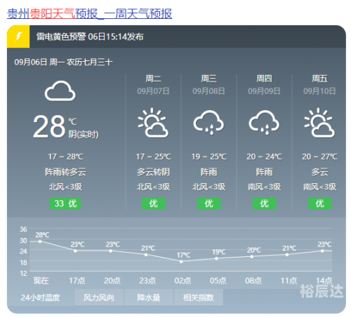Click the 02点 time axis label
351x318 pixels.
[183, 280]
